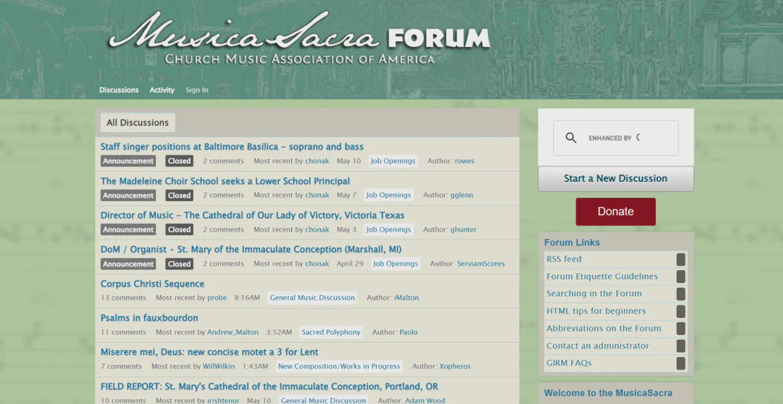Open author rowes profile
The image size is (783, 404).
click(x=464, y=161)
